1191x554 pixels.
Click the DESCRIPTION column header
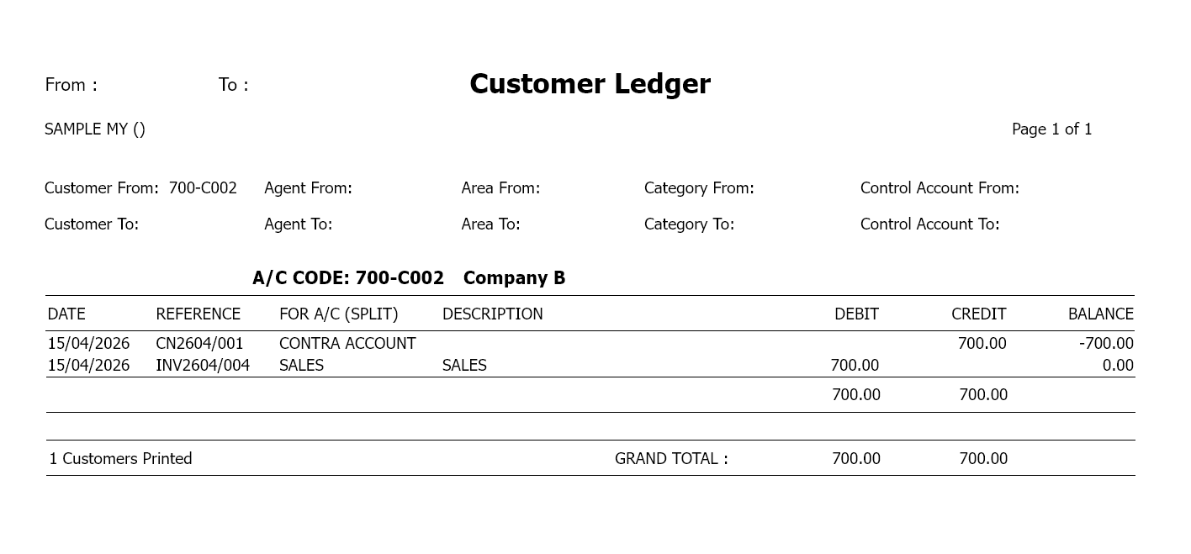[x=492, y=314]
